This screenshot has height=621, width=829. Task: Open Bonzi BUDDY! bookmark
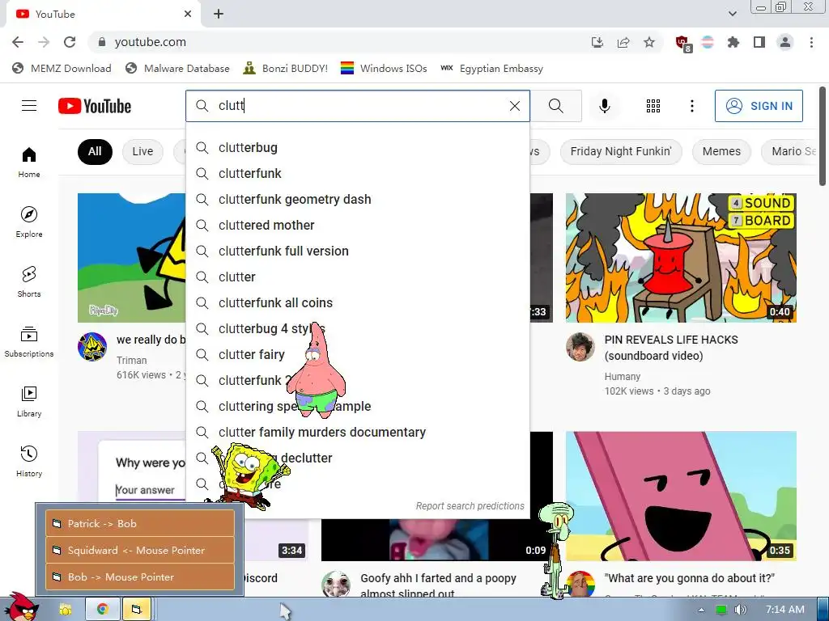click(x=286, y=69)
